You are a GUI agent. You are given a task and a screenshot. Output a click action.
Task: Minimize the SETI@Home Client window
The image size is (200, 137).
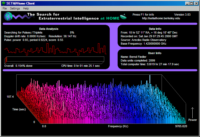tap(187, 3)
